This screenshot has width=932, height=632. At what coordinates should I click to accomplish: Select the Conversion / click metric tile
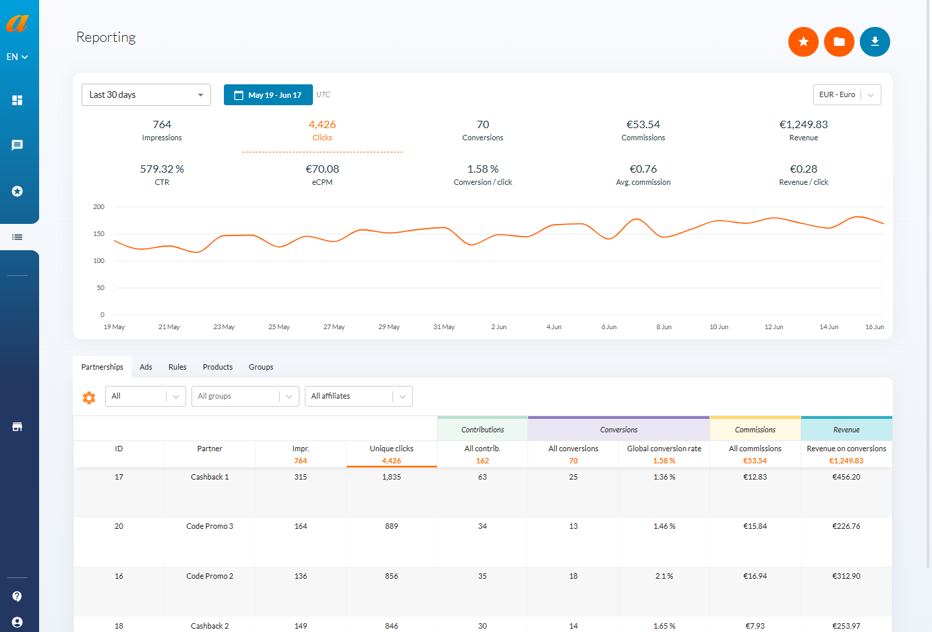pyautogui.click(x=483, y=175)
